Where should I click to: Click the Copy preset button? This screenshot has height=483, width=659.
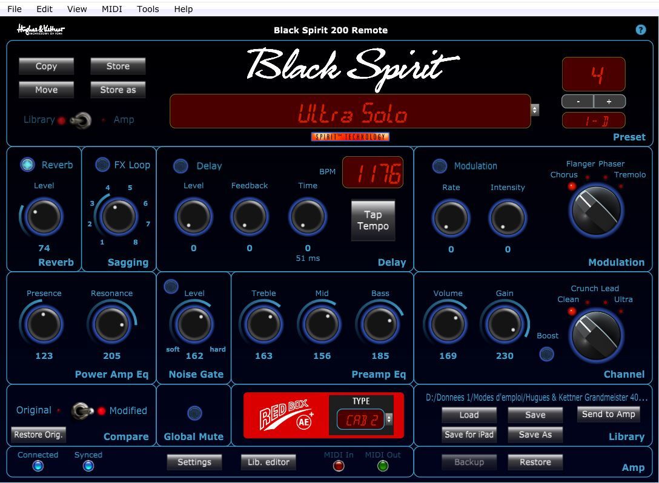pos(46,66)
